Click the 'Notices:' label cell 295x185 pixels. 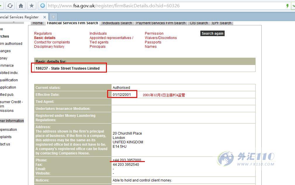coord(73,180)
